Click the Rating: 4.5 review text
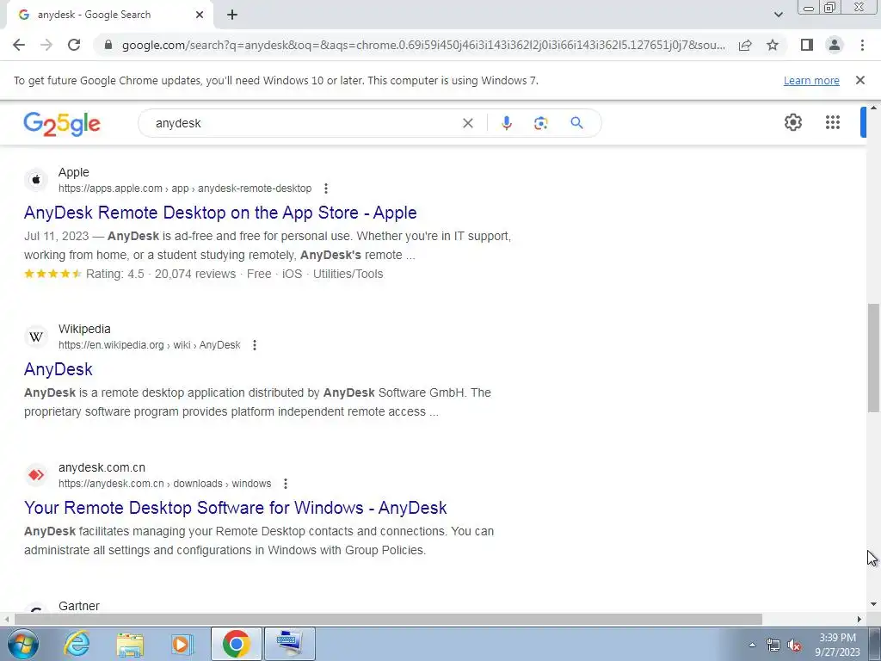The width and height of the screenshot is (881, 661). [115, 275]
